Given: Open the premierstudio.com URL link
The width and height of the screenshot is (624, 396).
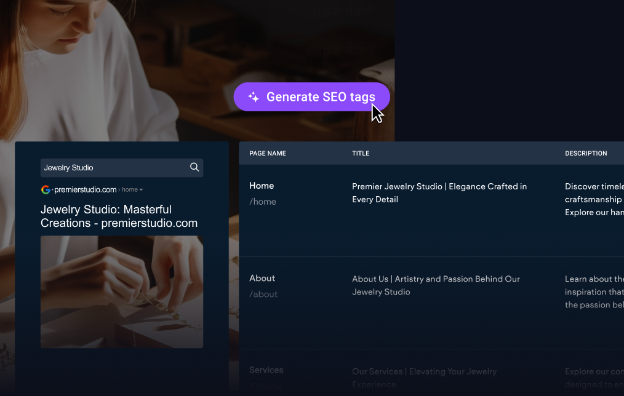Looking at the screenshot, I should [85, 190].
